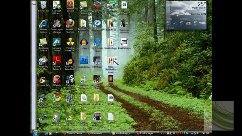
Task: Click Saturday forecast in weather gadget
Action: tap(186, 22)
